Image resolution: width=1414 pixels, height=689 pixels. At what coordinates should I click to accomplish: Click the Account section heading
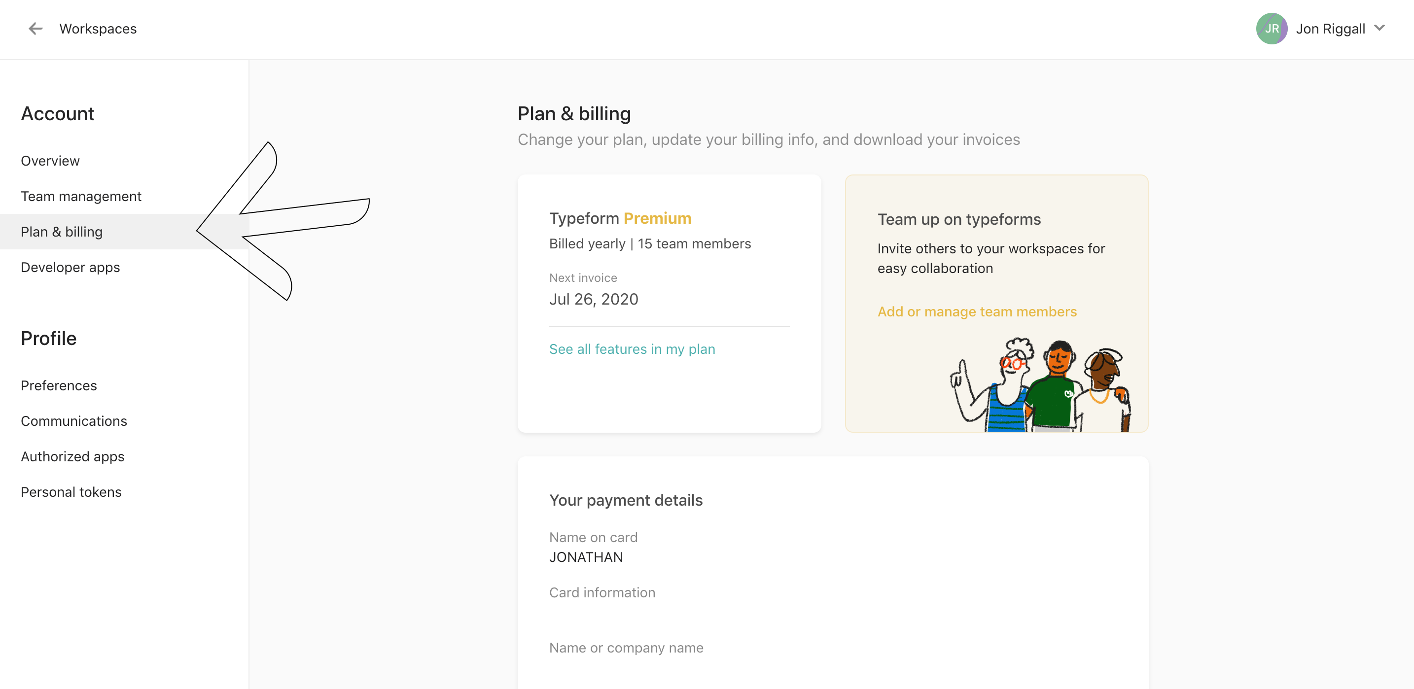point(58,113)
